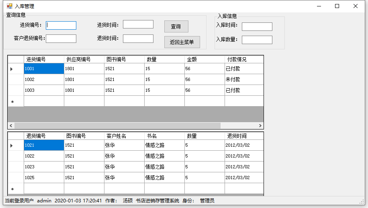Viewport: 368px width, 208px height.
Task: Click the 书名 column header
Action: (164, 136)
